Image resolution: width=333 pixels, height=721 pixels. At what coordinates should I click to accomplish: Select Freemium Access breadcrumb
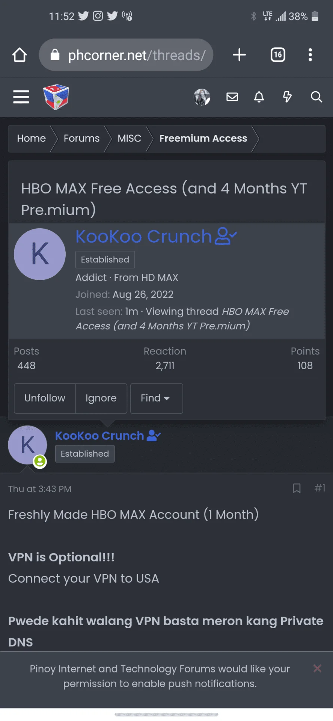click(203, 139)
